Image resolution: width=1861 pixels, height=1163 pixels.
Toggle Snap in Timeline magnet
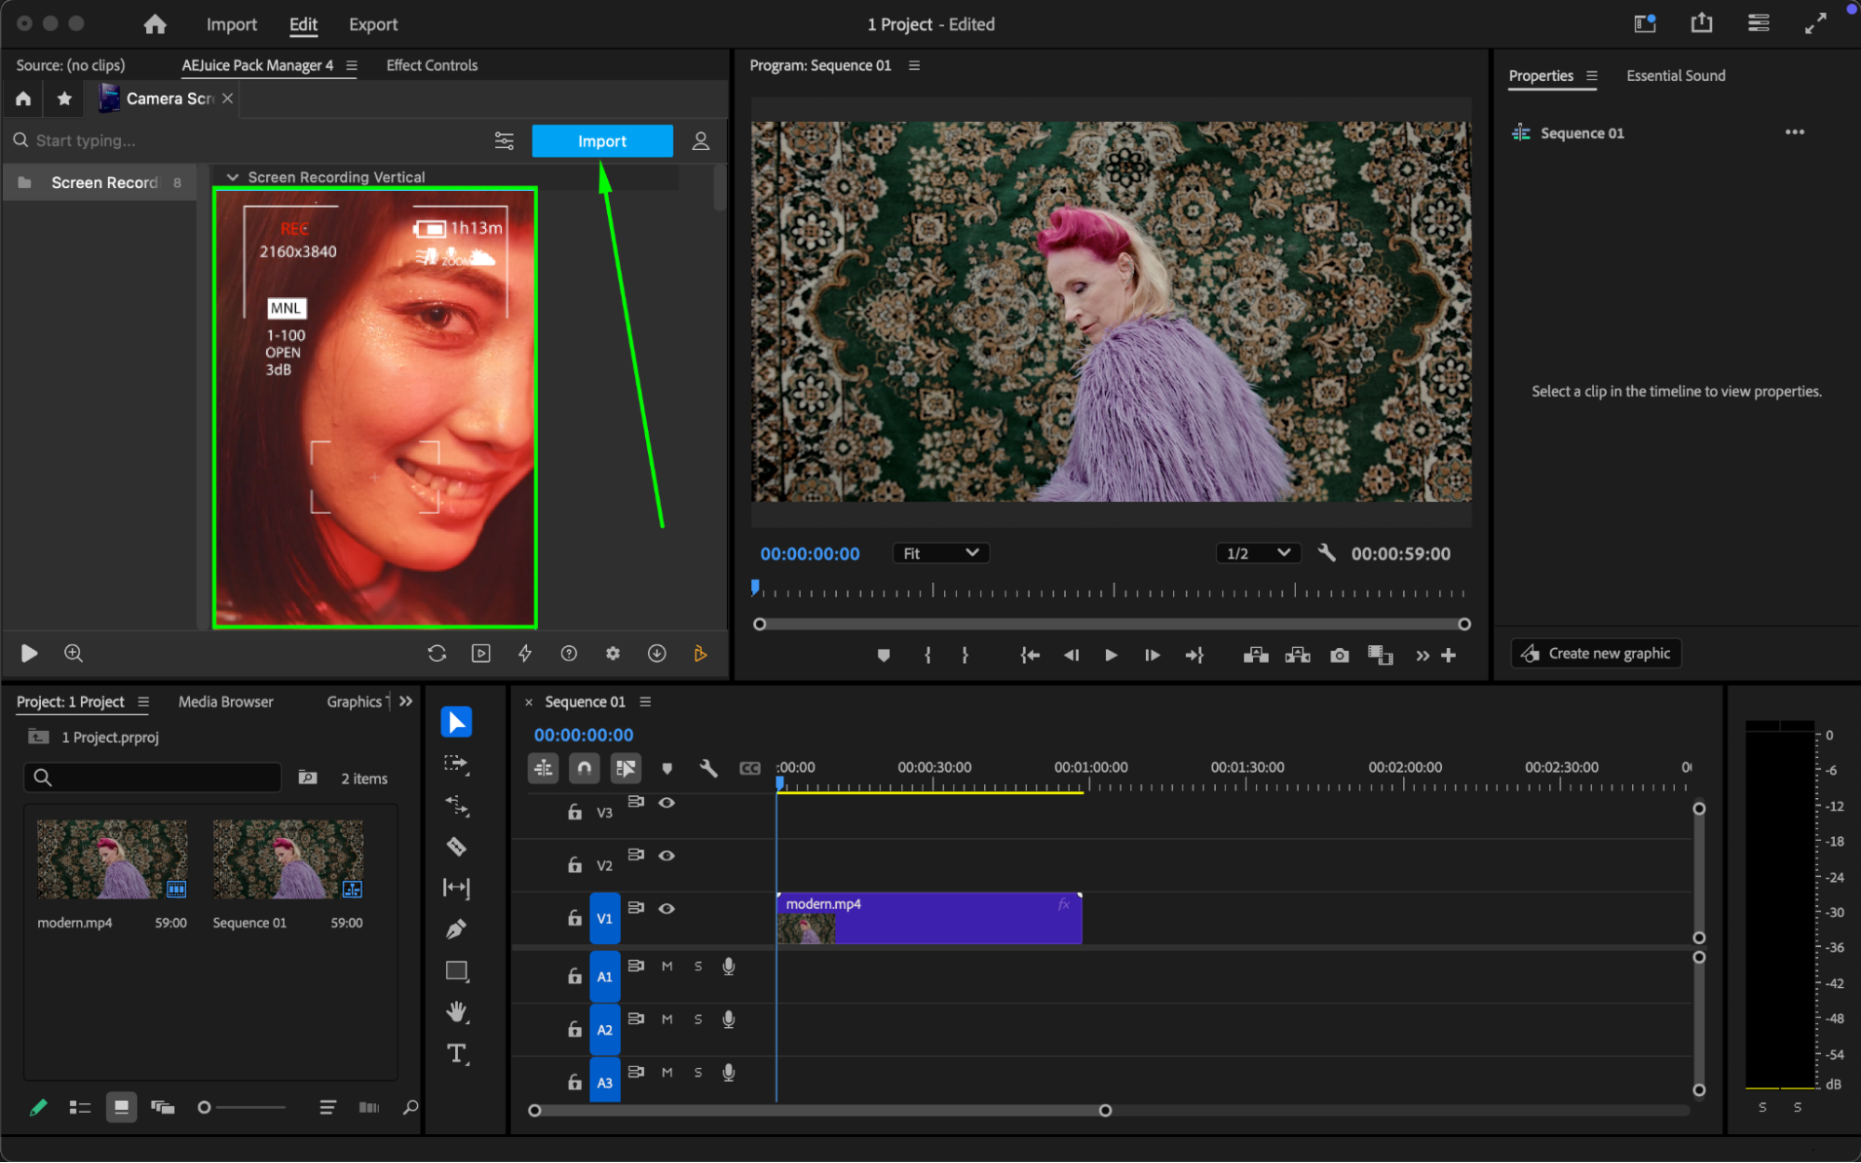[584, 768]
